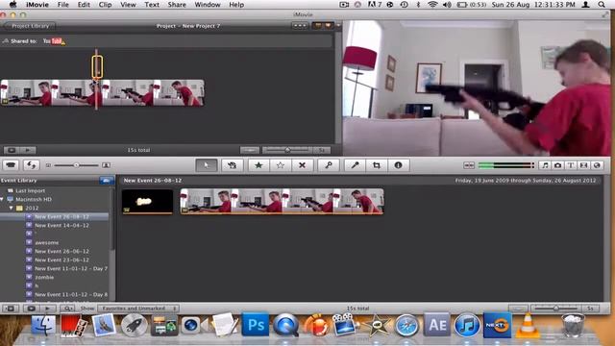This screenshot has height=346, width=615.
Task: Open the keyword key tool
Action: pyautogui.click(x=329, y=165)
